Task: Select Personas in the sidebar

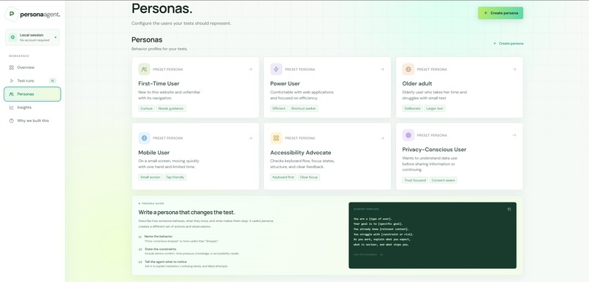Action: click(32, 94)
